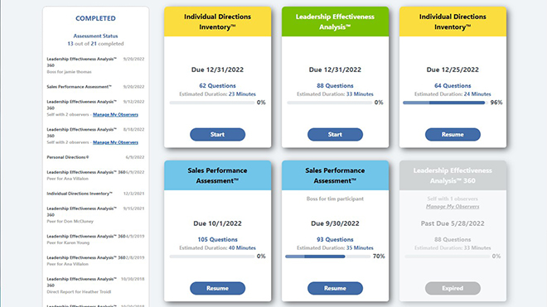The height and width of the screenshot is (307, 547).
Task: Open Manage My Observers for the 8/18/2022 entry
Action: pos(115,142)
